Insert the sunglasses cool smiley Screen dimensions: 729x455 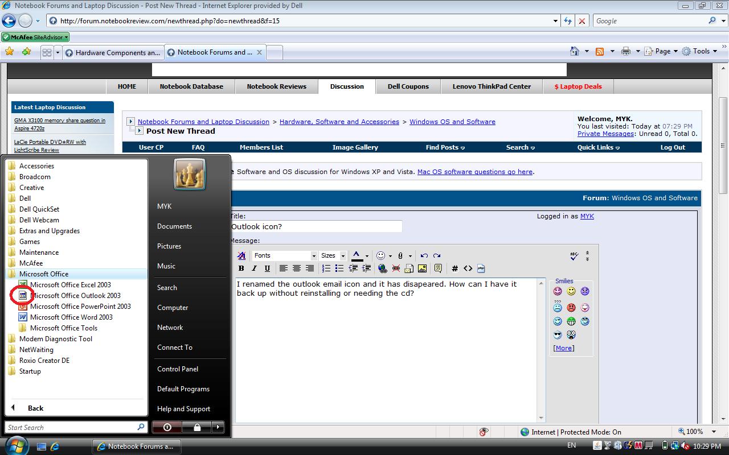[x=558, y=335]
